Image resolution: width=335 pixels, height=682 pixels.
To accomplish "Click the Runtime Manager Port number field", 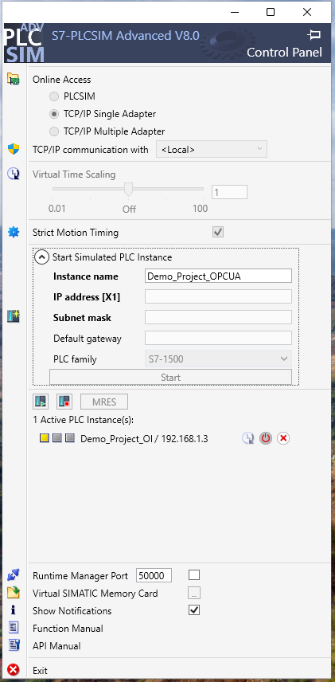I will click(x=154, y=575).
